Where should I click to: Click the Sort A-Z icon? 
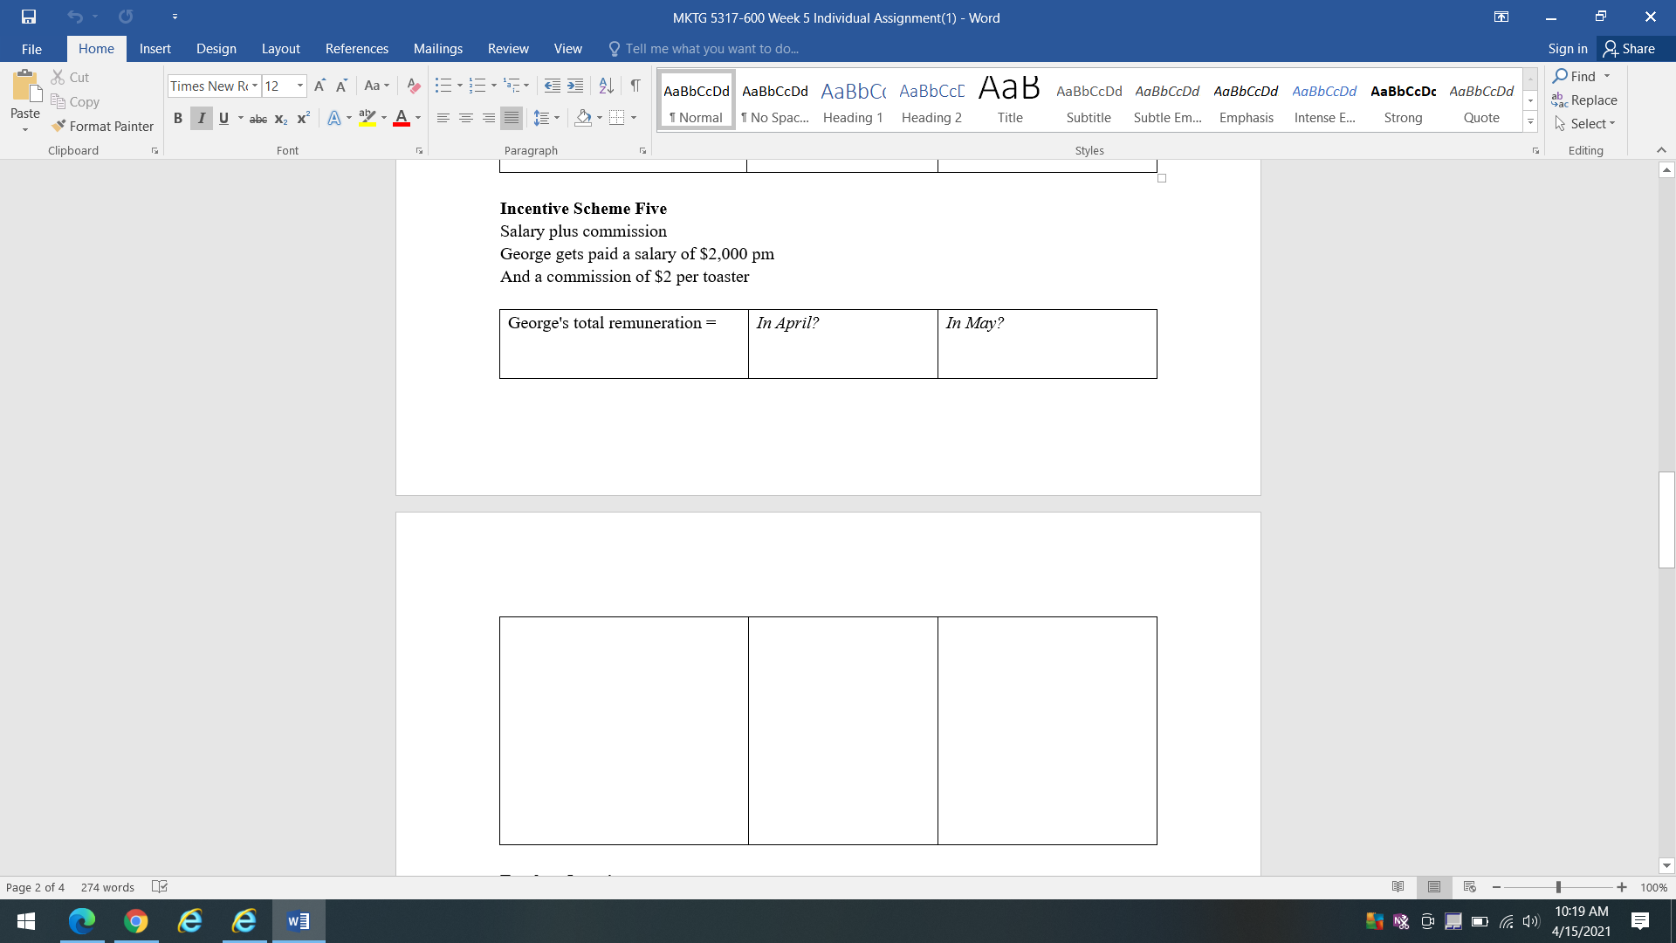click(606, 86)
